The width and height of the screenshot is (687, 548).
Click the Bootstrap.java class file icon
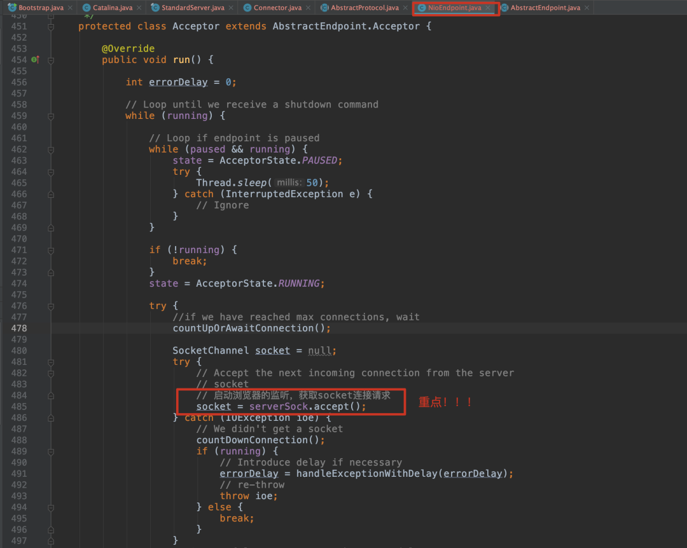(x=12, y=8)
